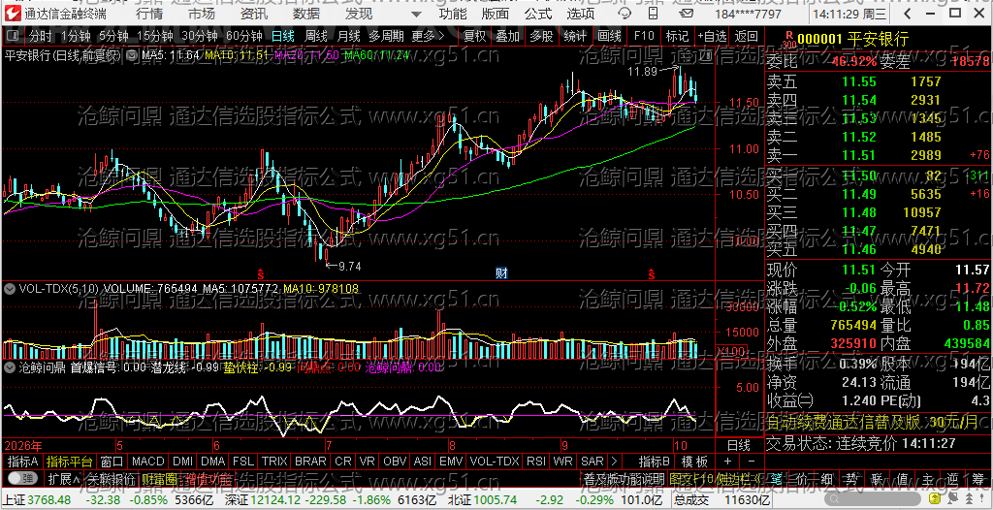Open the 多周期 multi-period view
The width and height of the screenshot is (993, 510).
tap(386, 36)
